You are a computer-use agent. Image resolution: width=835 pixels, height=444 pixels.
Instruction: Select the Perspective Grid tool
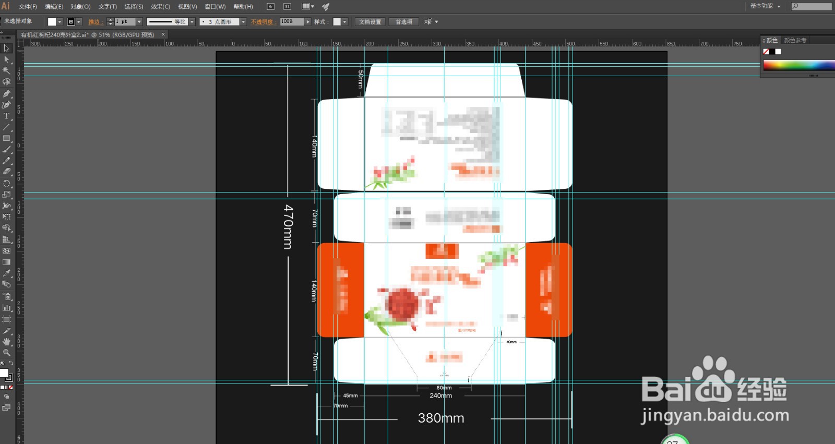(x=6, y=239)
